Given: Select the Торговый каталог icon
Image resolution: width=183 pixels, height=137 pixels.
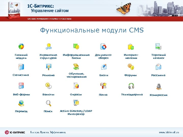Looking at the screenshot, I should click(158, 46).
